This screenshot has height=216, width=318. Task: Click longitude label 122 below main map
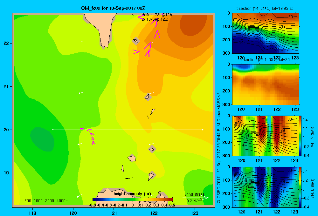154,213
